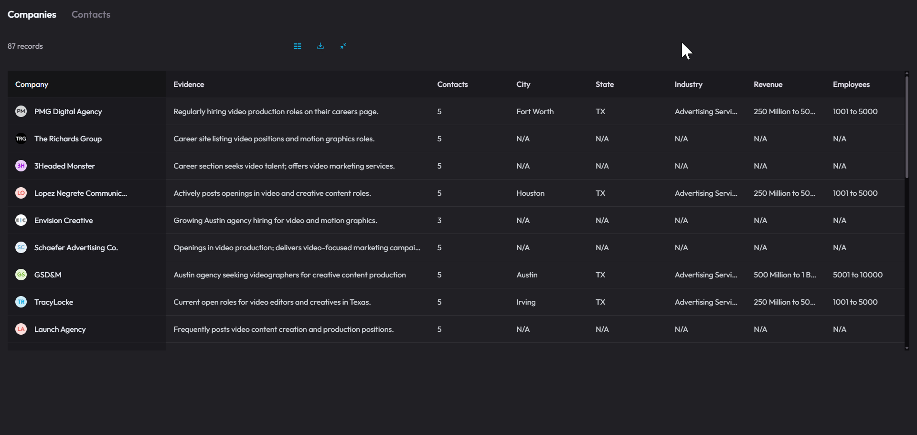Click scrollbar down arrow at table bottom
This screenshot has height=435, width=917.
(906, 348)
